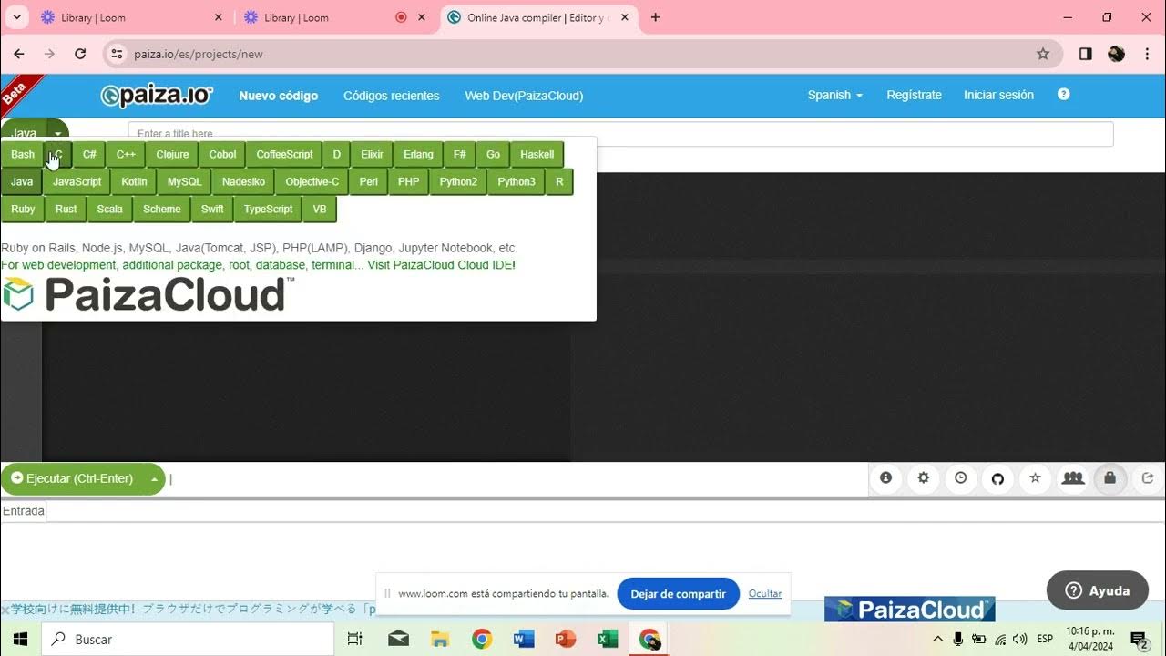This screenshot has height=656, width=1166.
Task: Open the Chrome profile avatar
Action: pyautogui.click(x=1116, y=54)
